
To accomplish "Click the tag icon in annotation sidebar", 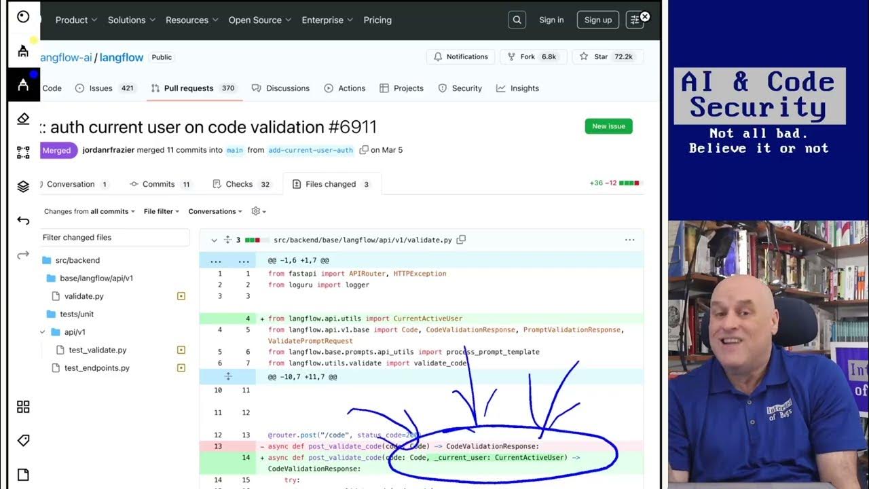I will click(23, 441).
